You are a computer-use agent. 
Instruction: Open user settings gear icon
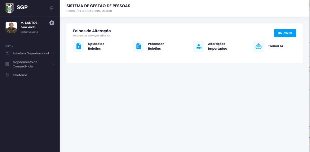[x=52, y=23]
